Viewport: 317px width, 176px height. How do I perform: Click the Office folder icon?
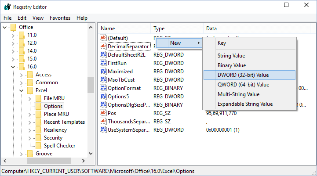coord(13,27)
